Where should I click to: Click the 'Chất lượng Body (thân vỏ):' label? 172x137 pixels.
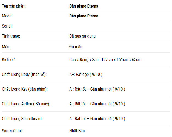coord(24,74)
